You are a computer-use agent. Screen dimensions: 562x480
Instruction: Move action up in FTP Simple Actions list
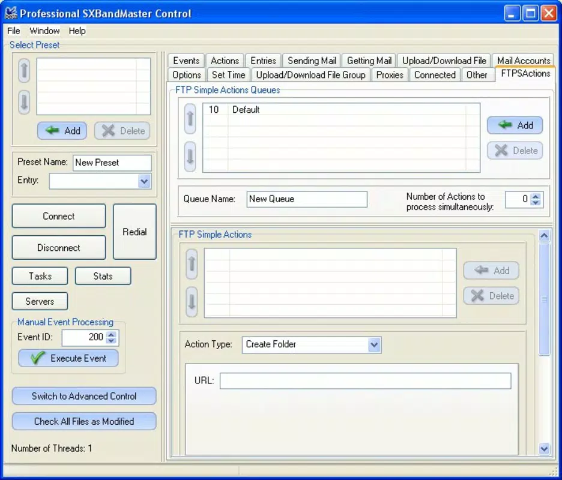(192, 264)
